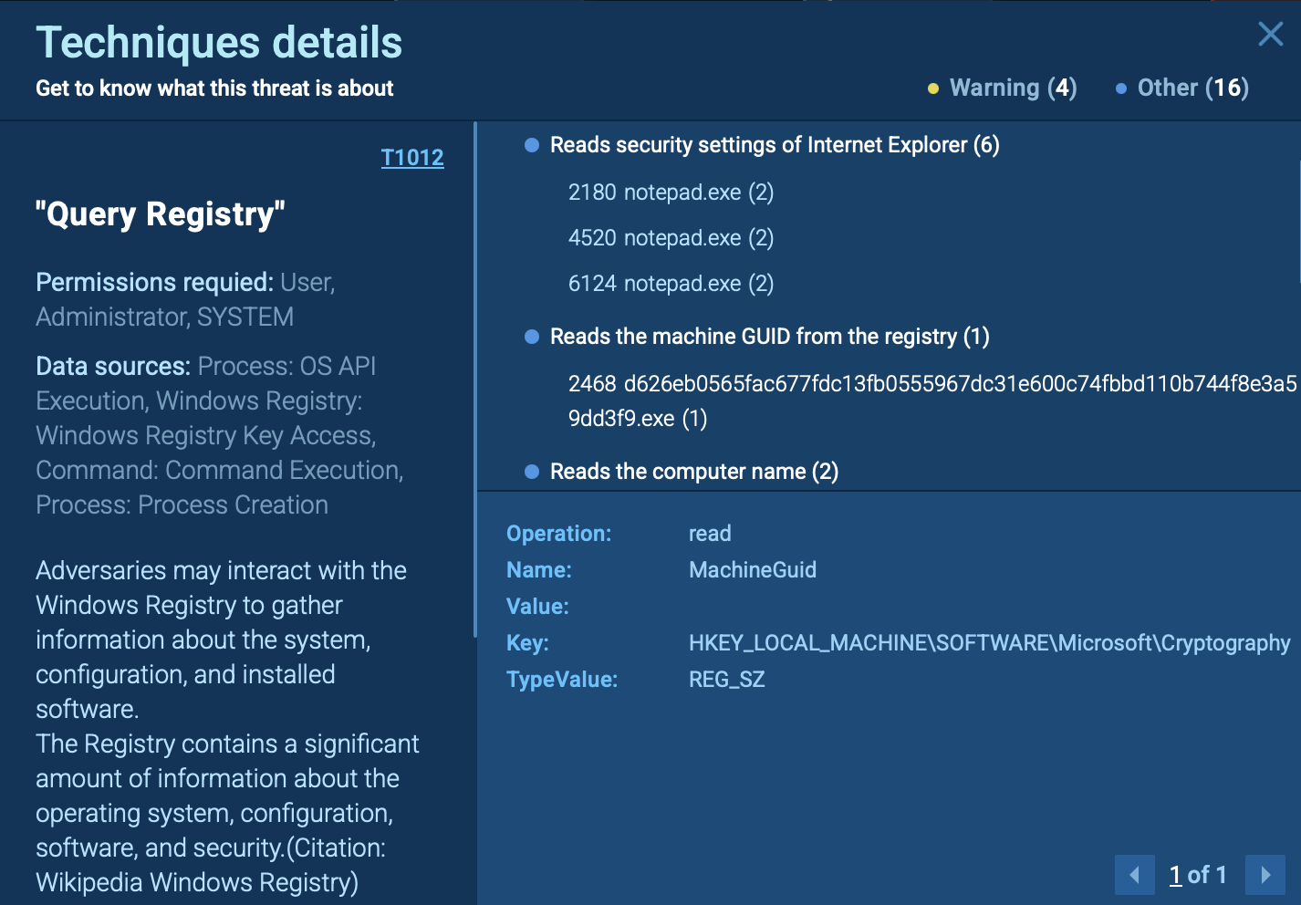
Task: Select process 2468 with the hash-named exe
Action: [x=931, y=384]
